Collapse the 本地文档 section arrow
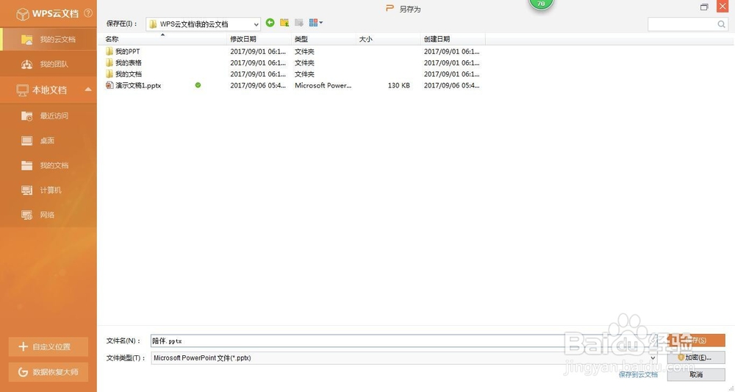735x392 pixels. (88, 90)
